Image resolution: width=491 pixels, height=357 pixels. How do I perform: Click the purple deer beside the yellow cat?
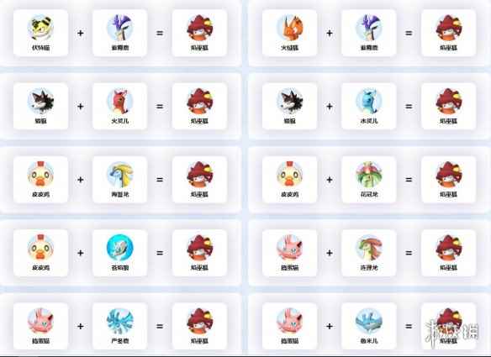[120, 28]
